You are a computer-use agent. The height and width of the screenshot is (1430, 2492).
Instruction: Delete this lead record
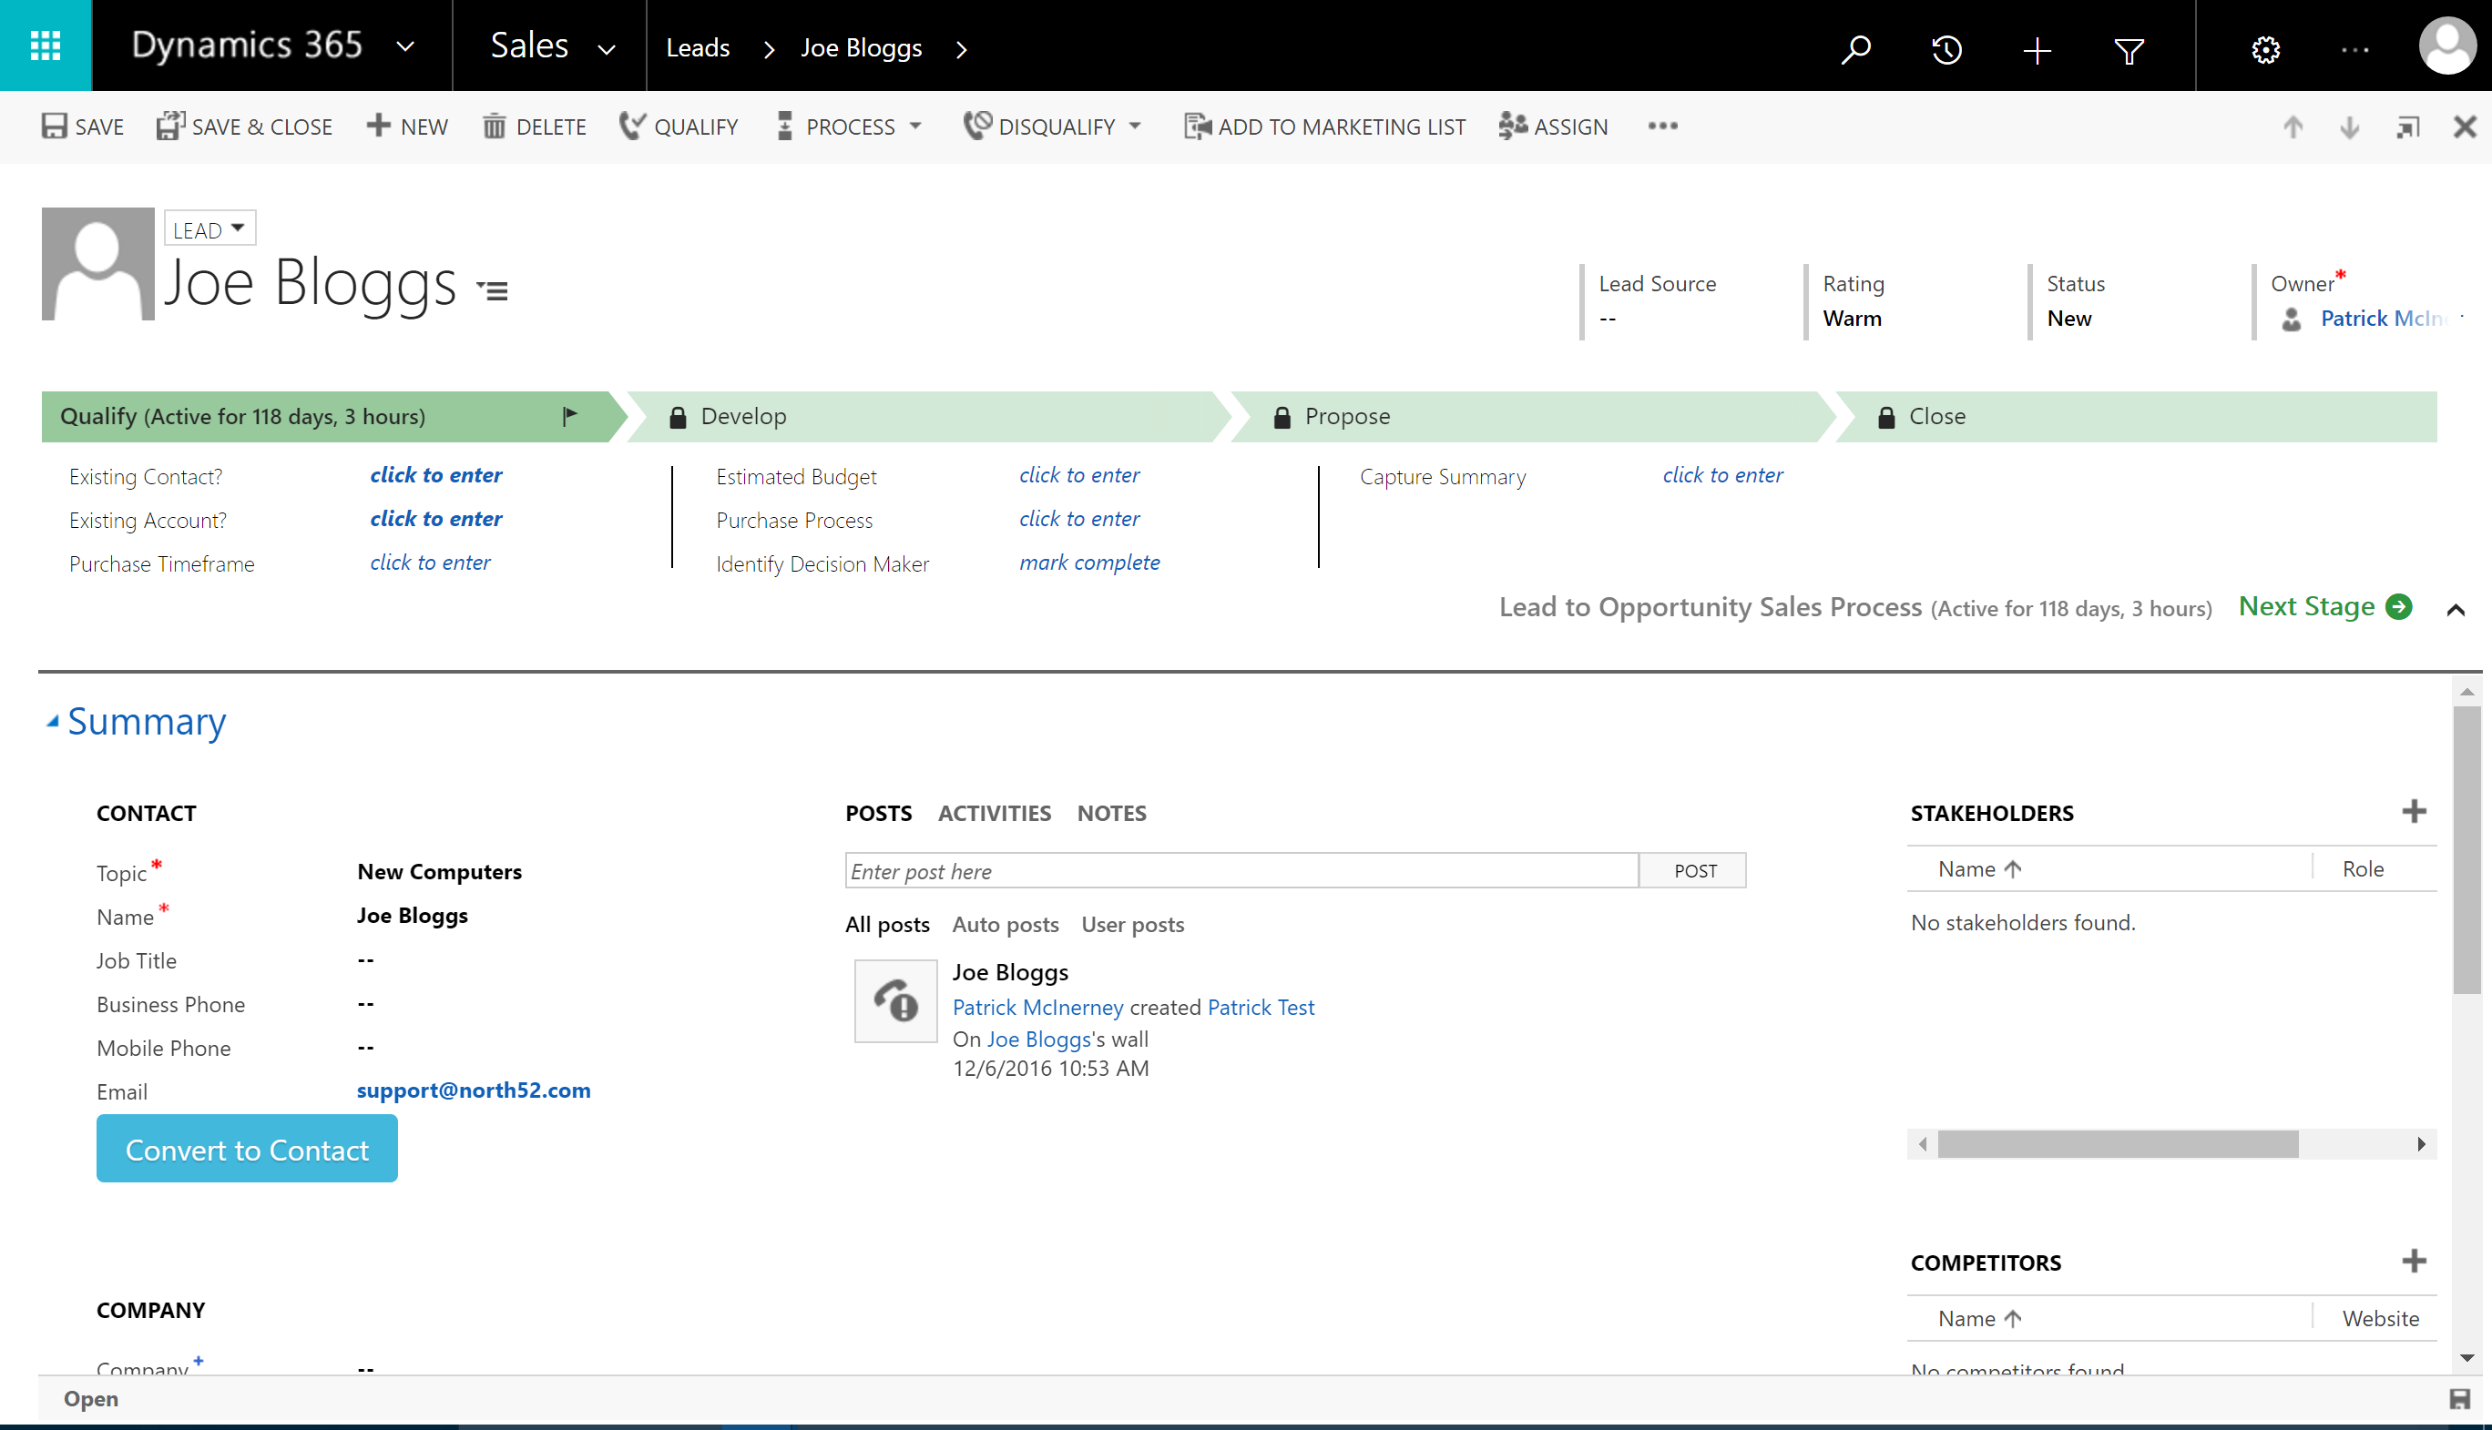[x=535, y=127]
